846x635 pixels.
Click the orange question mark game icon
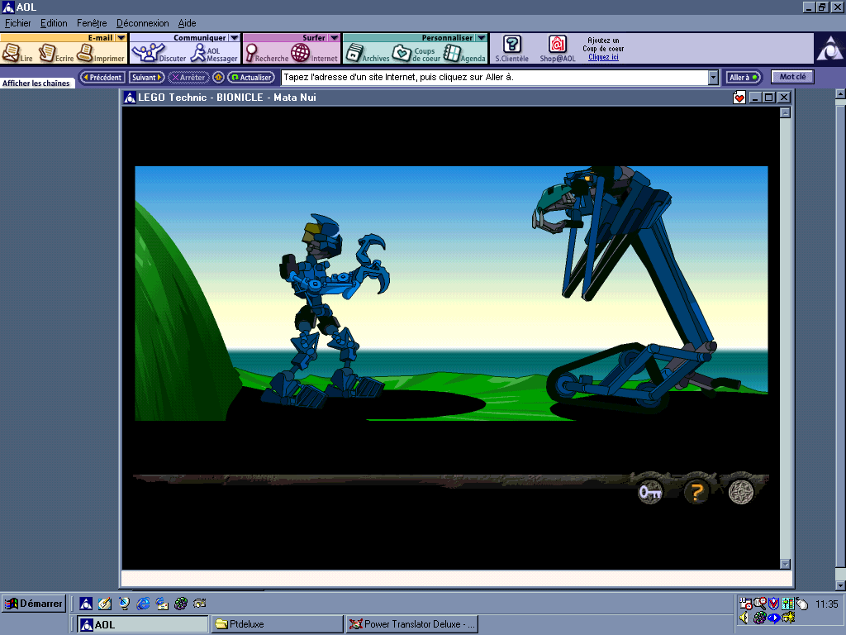[696, 492]
